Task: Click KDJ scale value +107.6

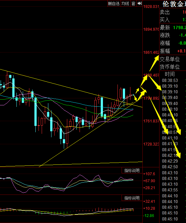Action: 149,174
